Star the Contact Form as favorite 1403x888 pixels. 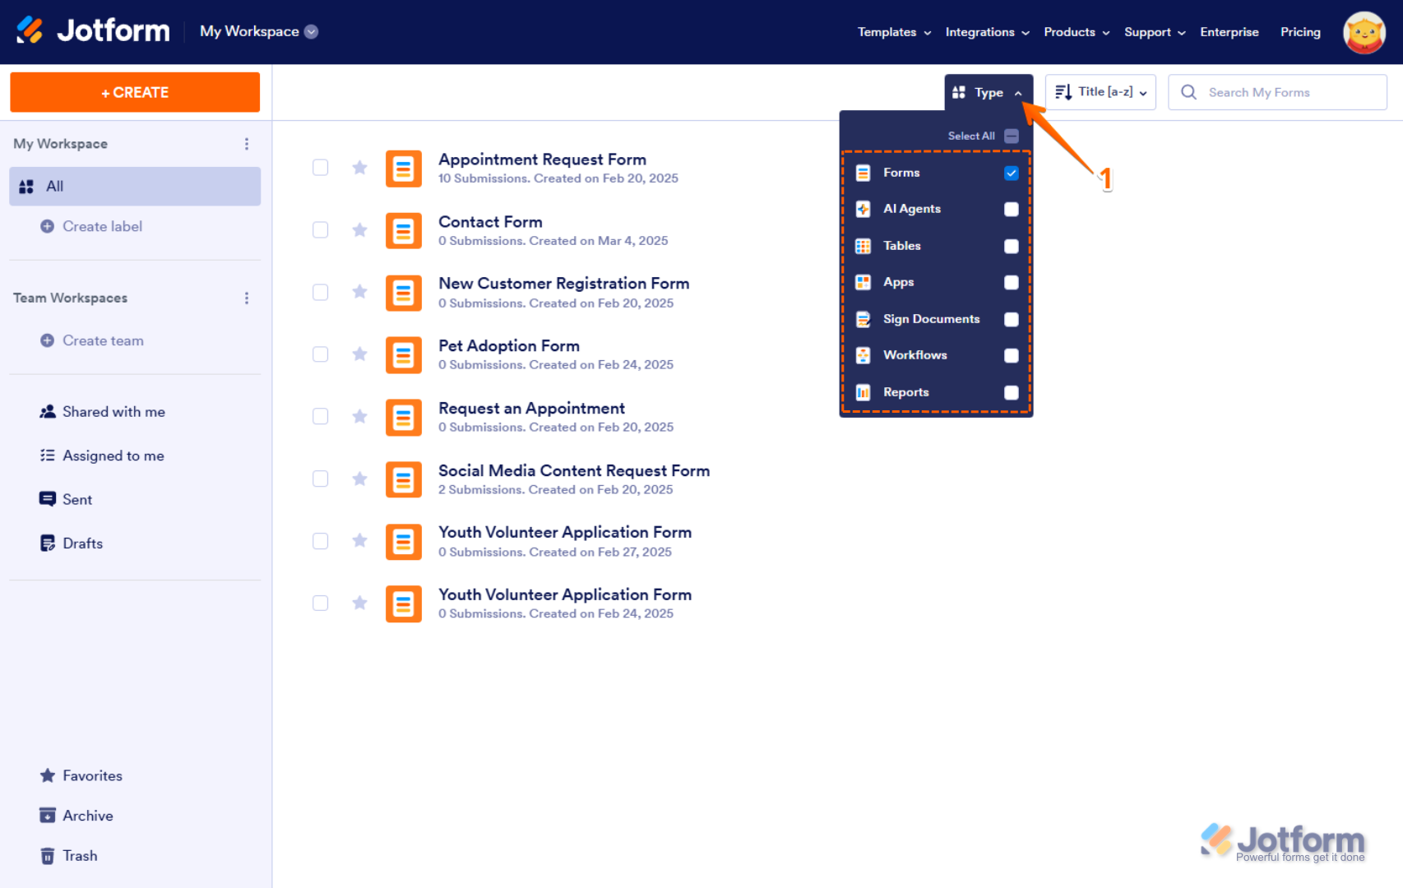[x=359, y=230]
